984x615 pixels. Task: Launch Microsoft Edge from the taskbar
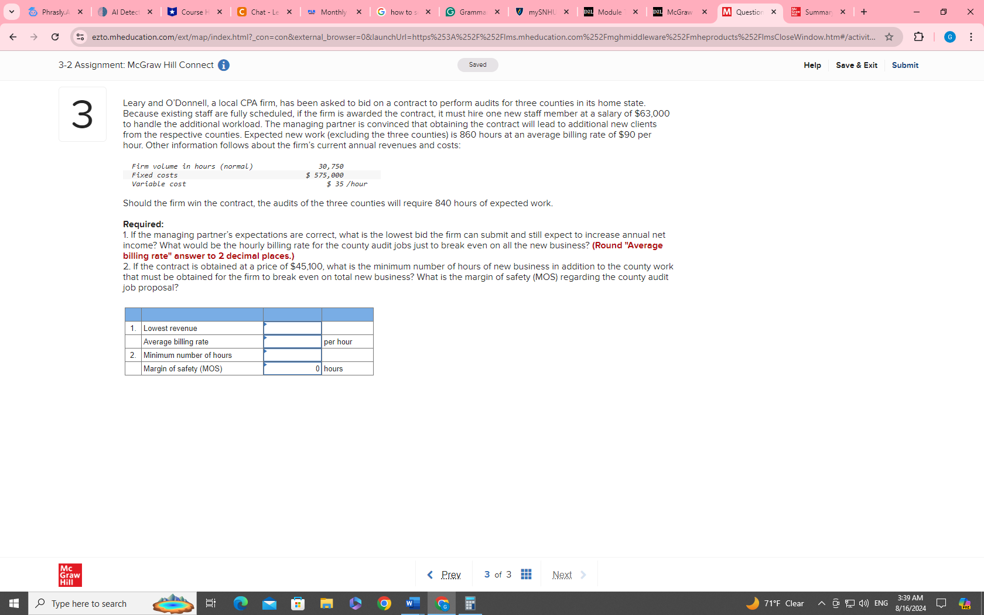tap(240, 603)
